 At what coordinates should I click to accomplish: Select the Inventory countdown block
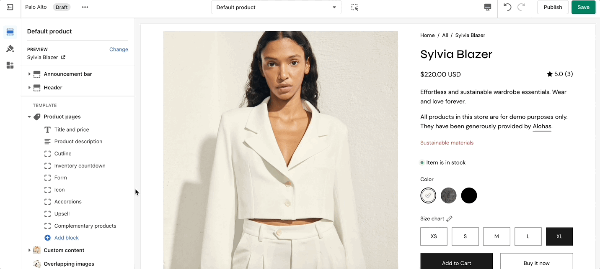coord(80,166)
